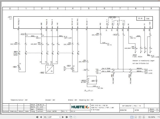Screen dimensions: 160x119
Task: Click the Blatt sheet number cell
Action: (154, 109)
